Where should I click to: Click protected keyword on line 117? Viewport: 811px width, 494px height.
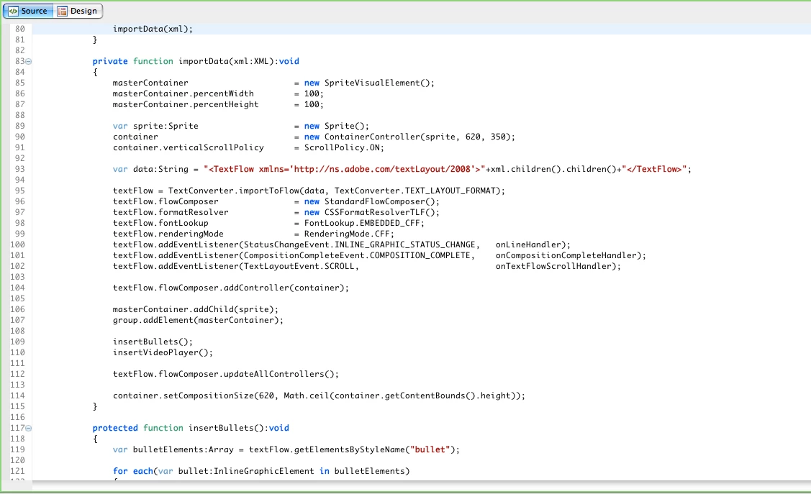pyautogui.click(x=115, y=428)
